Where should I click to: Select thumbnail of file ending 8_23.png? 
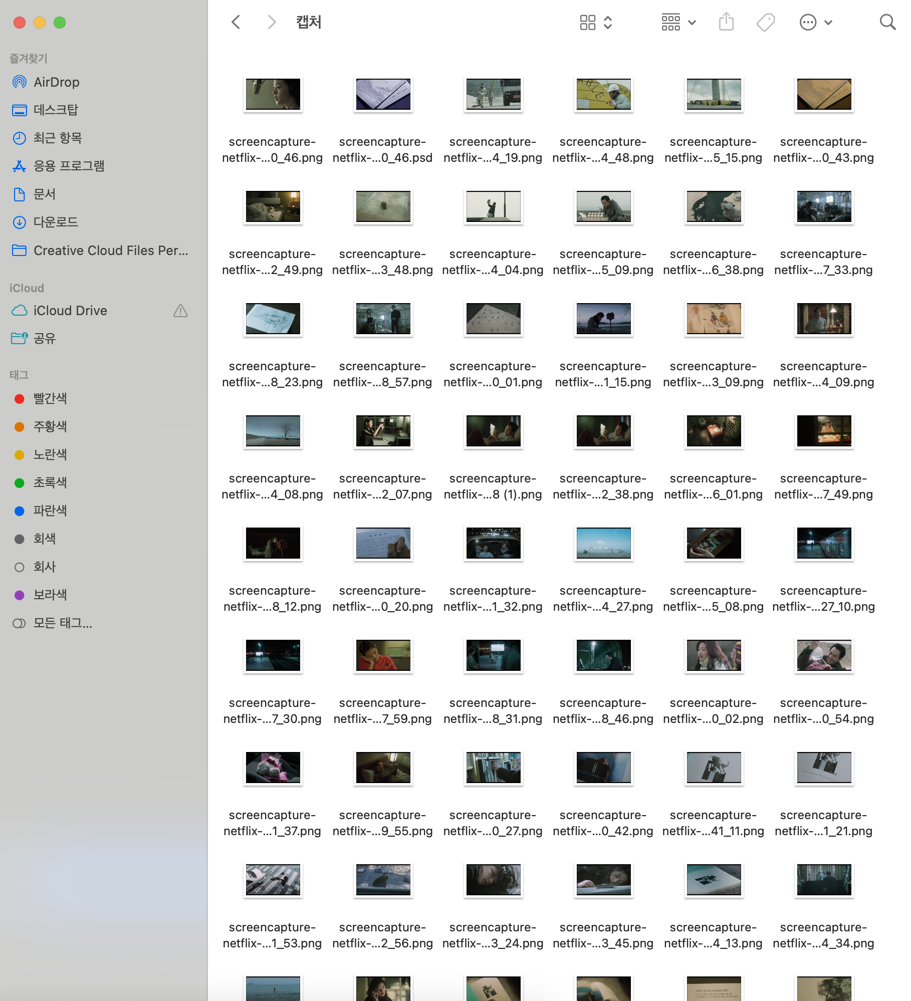tap(273, 319)
